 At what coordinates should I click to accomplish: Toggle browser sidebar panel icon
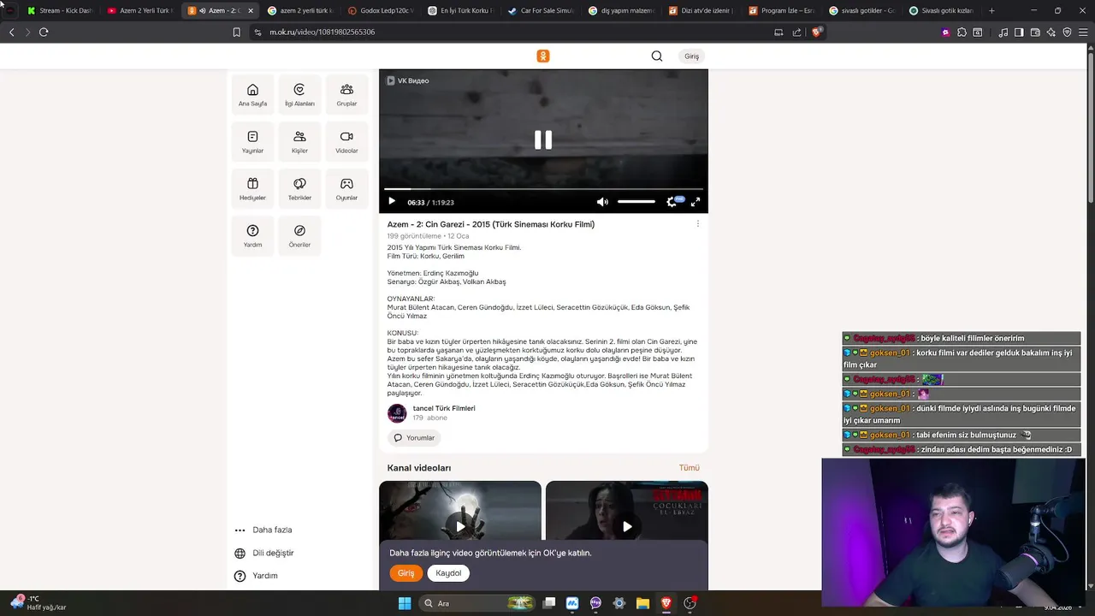1019,32
